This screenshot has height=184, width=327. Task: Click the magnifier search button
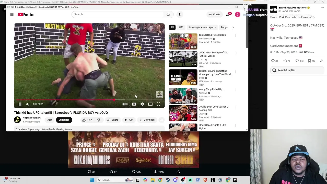168,14
